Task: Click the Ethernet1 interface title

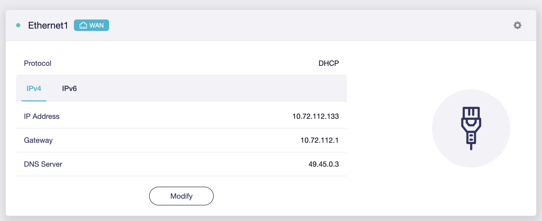Action: 48,25
